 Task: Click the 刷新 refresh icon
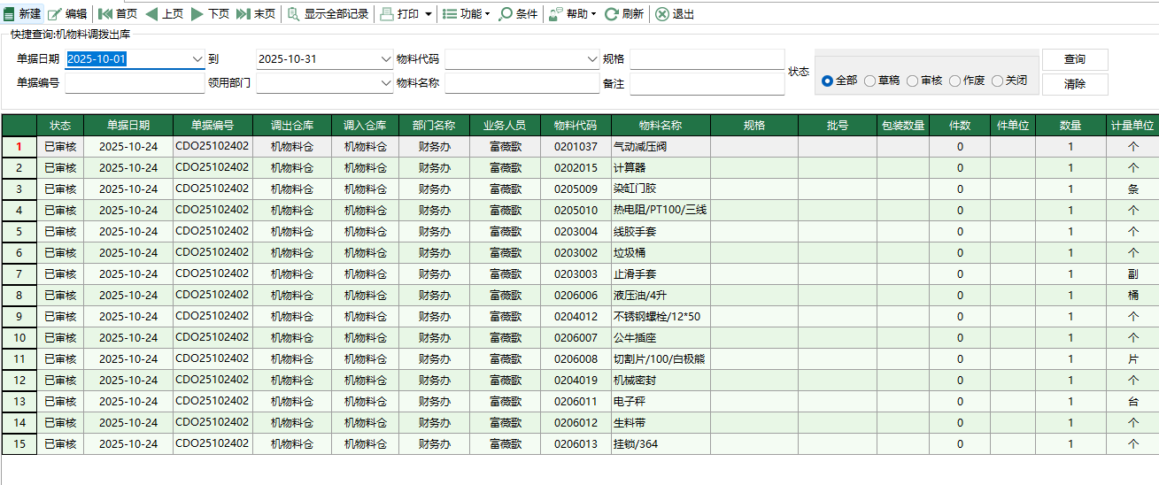pyautogui.click(x=611, y=14)
